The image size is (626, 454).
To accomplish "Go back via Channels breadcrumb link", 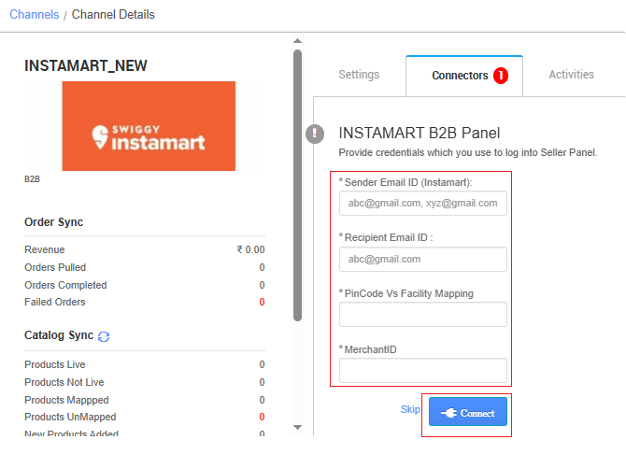I will click(34, 15).
